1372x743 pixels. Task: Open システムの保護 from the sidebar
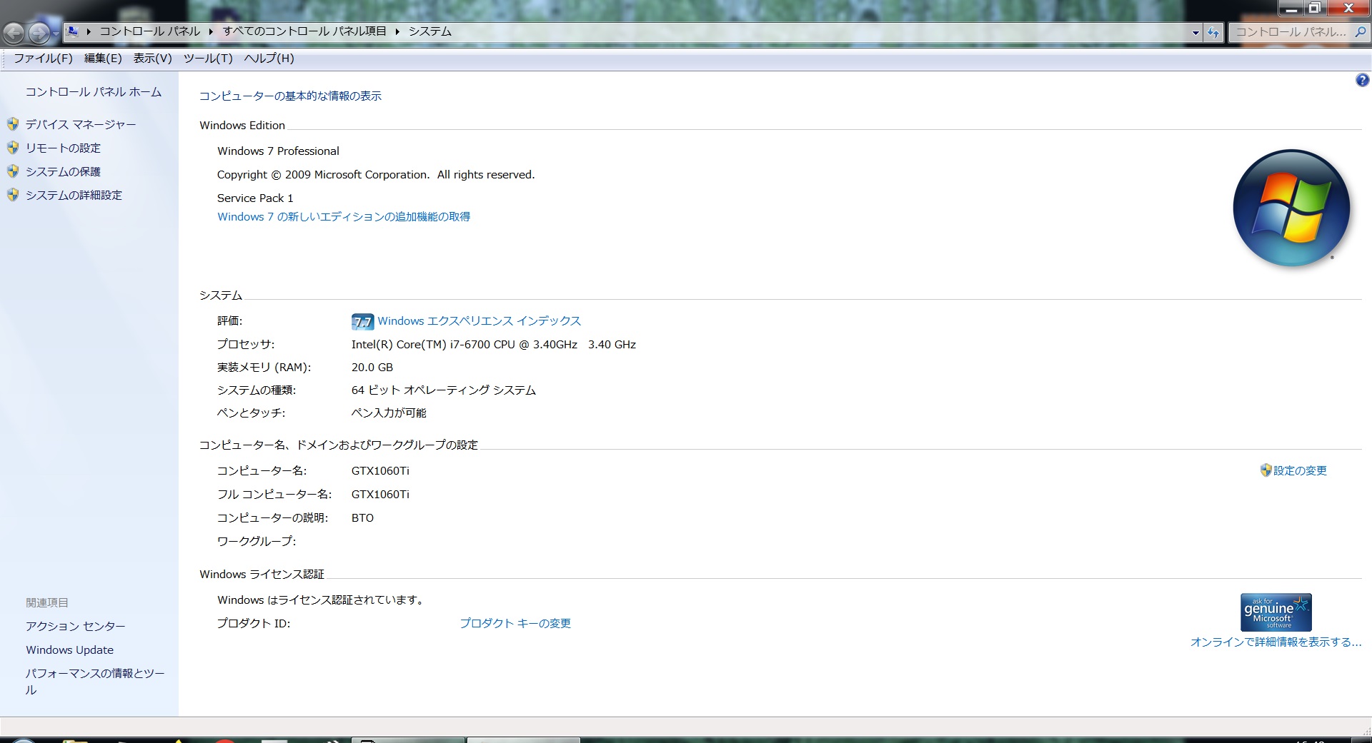click(63, 171)
